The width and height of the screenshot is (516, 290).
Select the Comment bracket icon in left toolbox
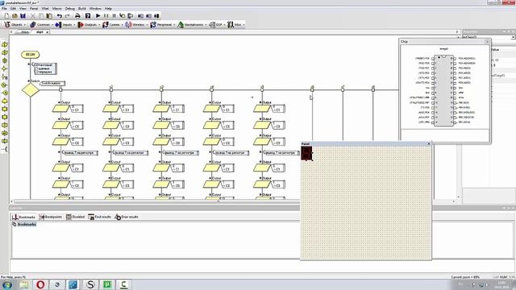pyautogui.click(x=5, y=149)
